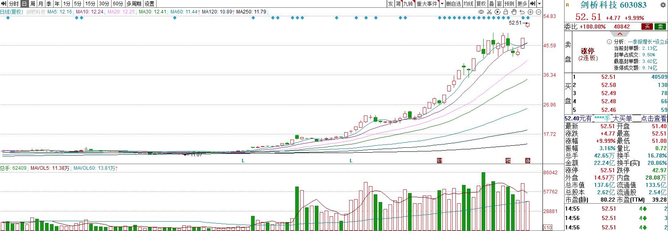
Task: Toggle 均线 moving average display
Action: pyautogui.click(x=468, y=4)
